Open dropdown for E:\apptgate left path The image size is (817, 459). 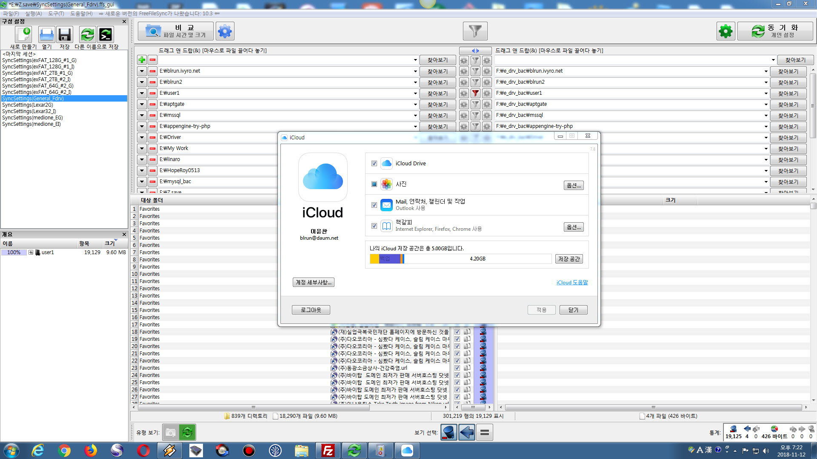tap(415, 104)
